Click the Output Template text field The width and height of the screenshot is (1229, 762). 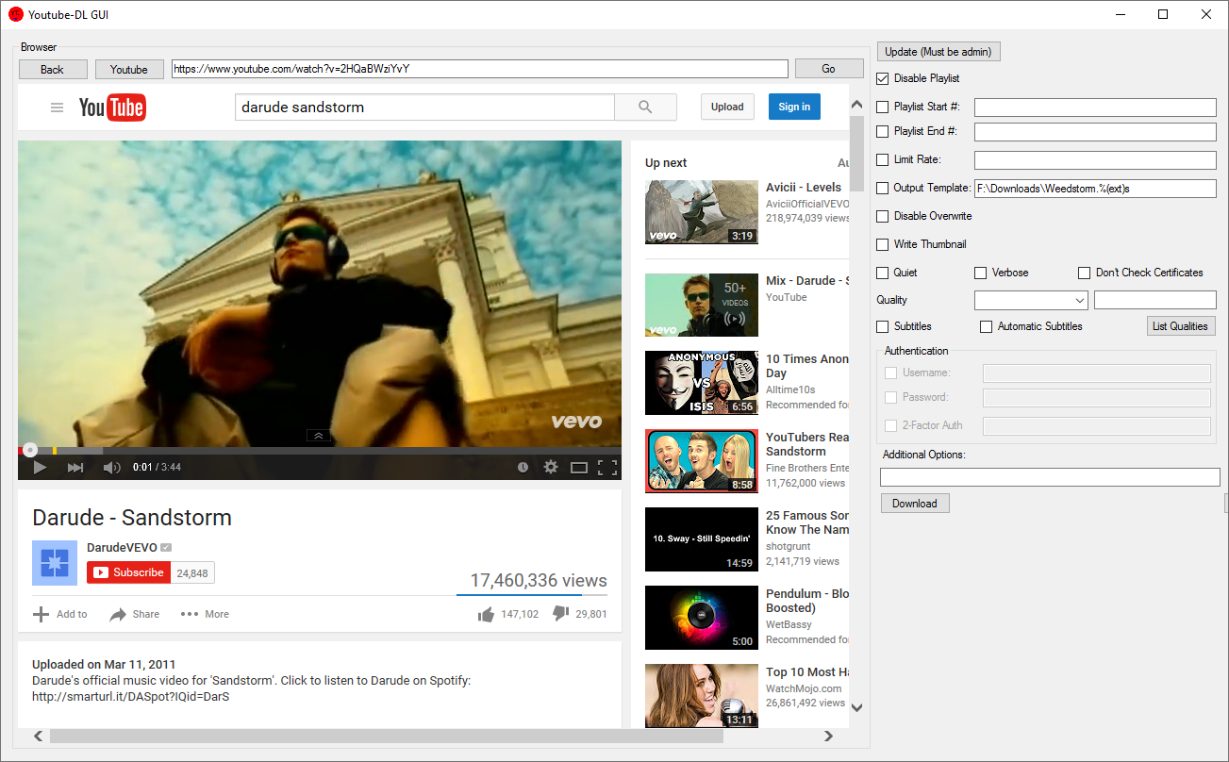point(1095,189)
